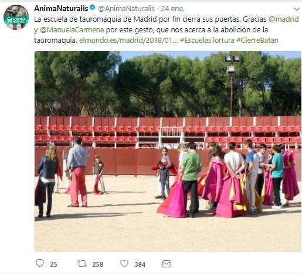Enlarge the bullring photo

pyautogui.click(x=168, y=151)
